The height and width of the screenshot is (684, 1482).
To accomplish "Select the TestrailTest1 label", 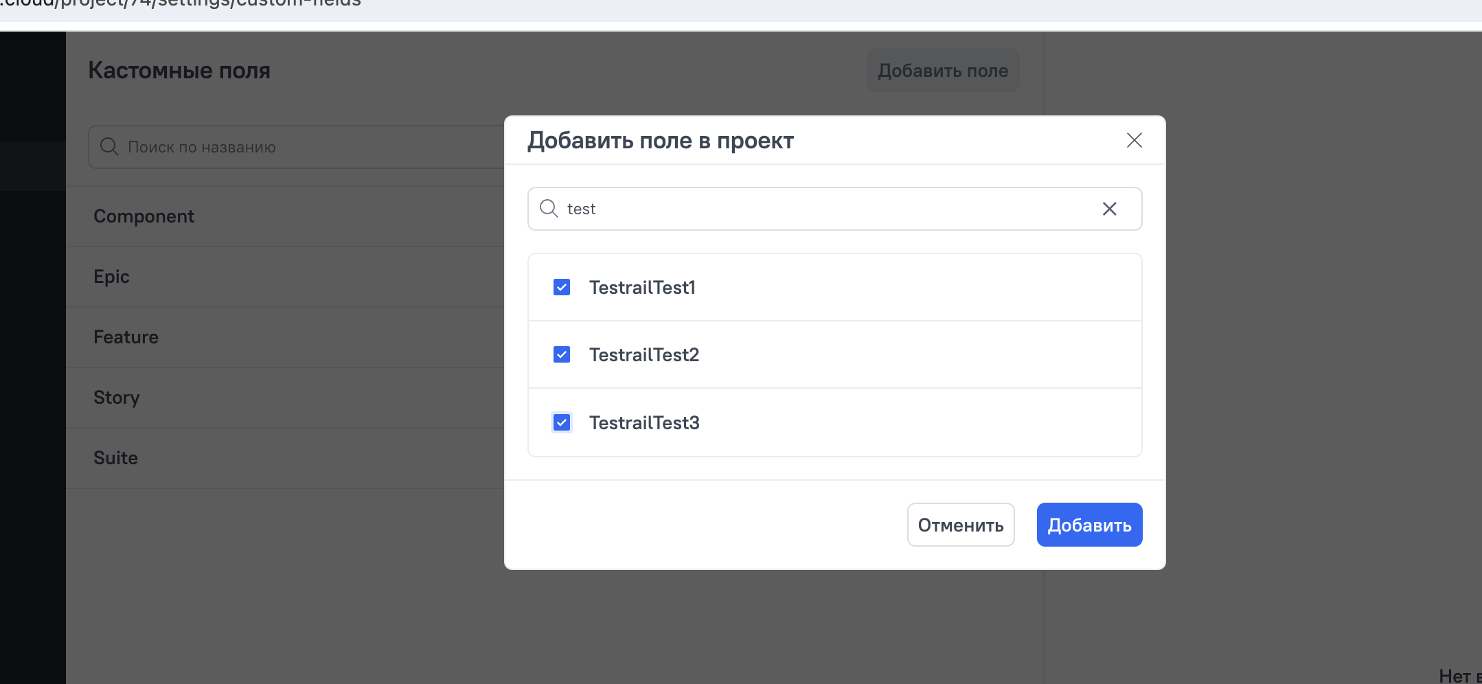I will tap(642, 287).
